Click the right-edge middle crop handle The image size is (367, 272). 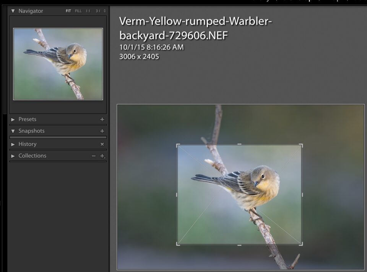(x=302, y=195)
